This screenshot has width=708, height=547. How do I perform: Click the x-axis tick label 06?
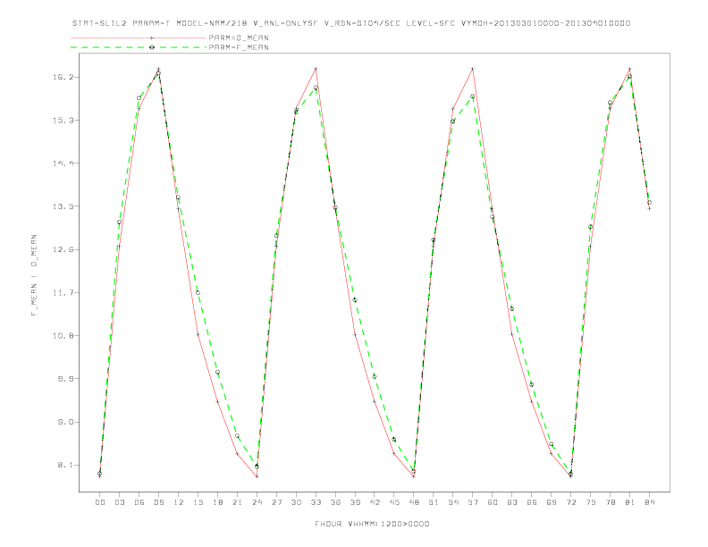139,502
